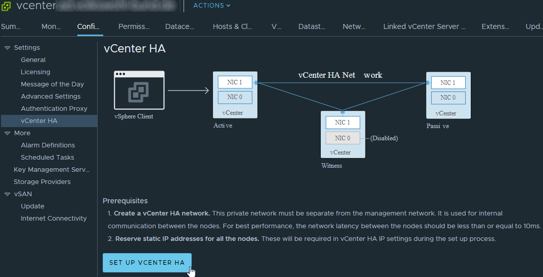The height and width of the screenshot is (277, 543).
Task: Click the vCenter object icon in the header
Action: 6,6
